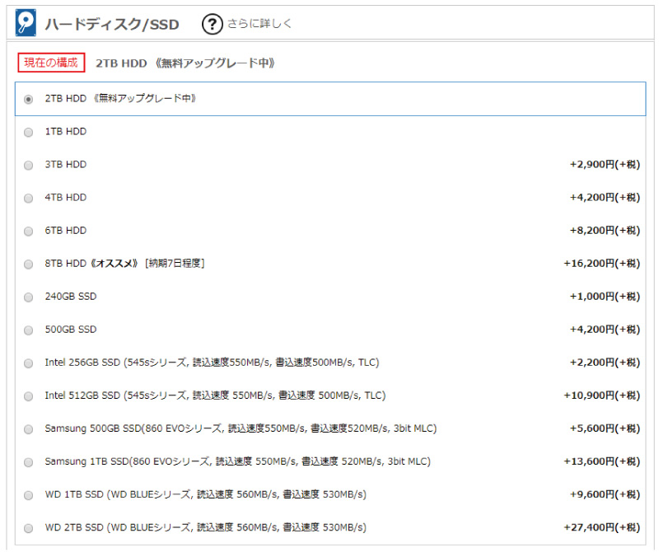Viewport: 659px width, 552px height.
Task: Click the 4TB HDD label text
Action: click(x=66, y=197)
